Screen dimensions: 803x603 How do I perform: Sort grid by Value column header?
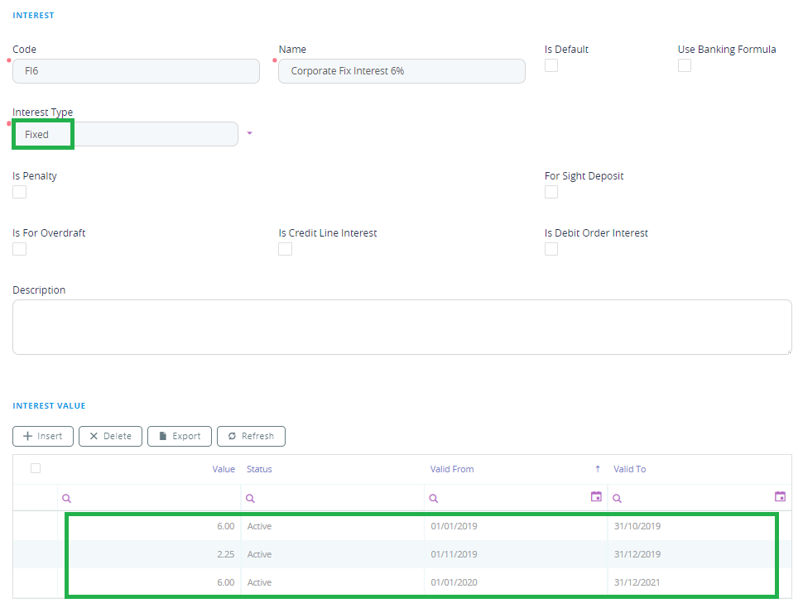tap(224, 469)
